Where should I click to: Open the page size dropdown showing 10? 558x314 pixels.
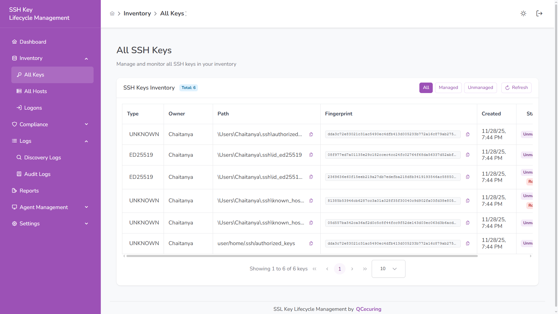point(388,269)
